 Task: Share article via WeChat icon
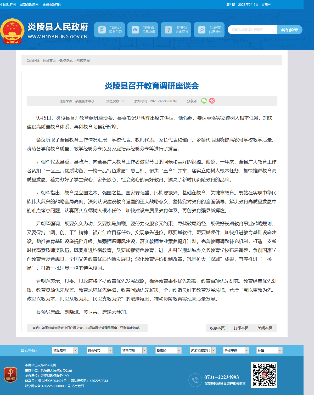(204, 101)
